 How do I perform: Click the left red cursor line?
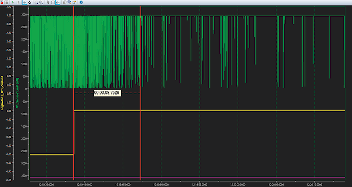click(74, 93)
